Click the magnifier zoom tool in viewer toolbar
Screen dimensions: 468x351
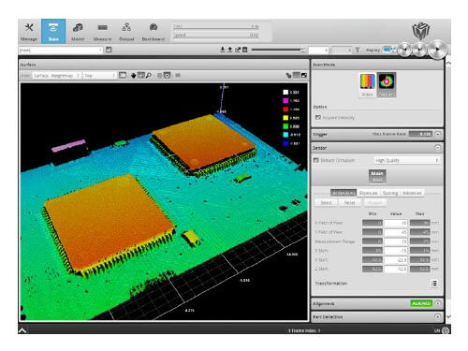point(149,75)
